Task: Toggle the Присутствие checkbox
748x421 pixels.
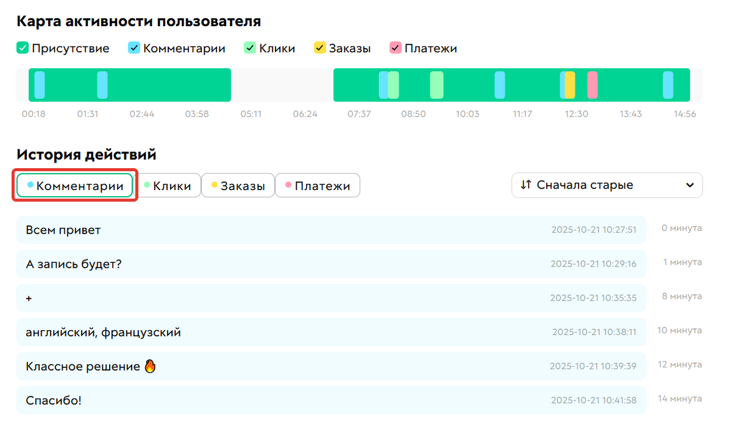Action: pos(22,47)
